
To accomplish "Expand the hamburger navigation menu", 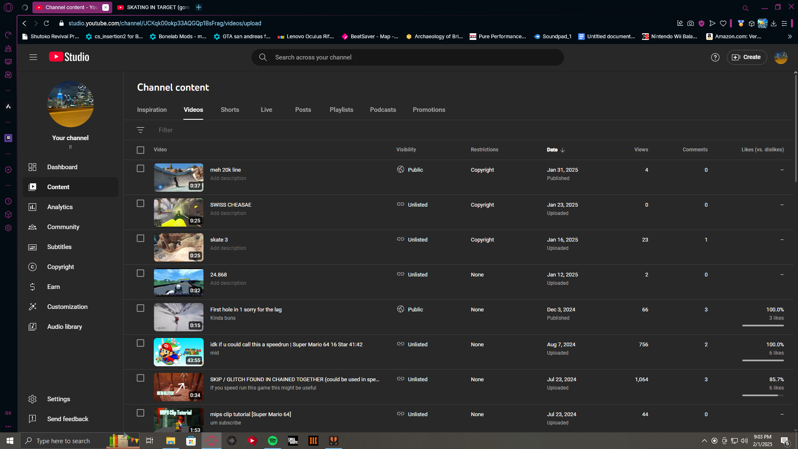I will click(33, 57).
